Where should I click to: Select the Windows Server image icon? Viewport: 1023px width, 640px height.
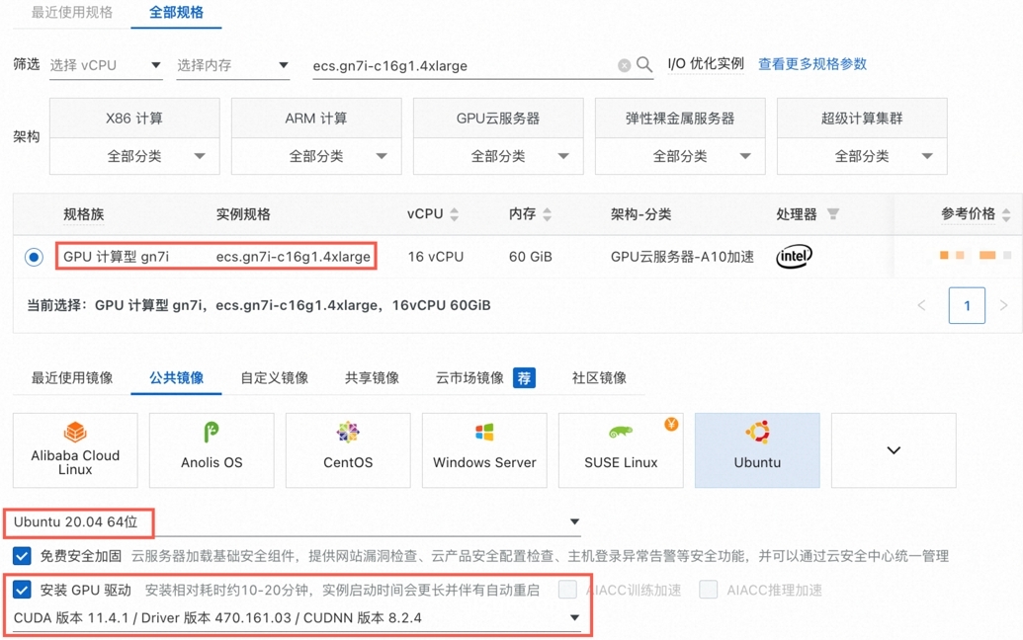click(483, 449)
